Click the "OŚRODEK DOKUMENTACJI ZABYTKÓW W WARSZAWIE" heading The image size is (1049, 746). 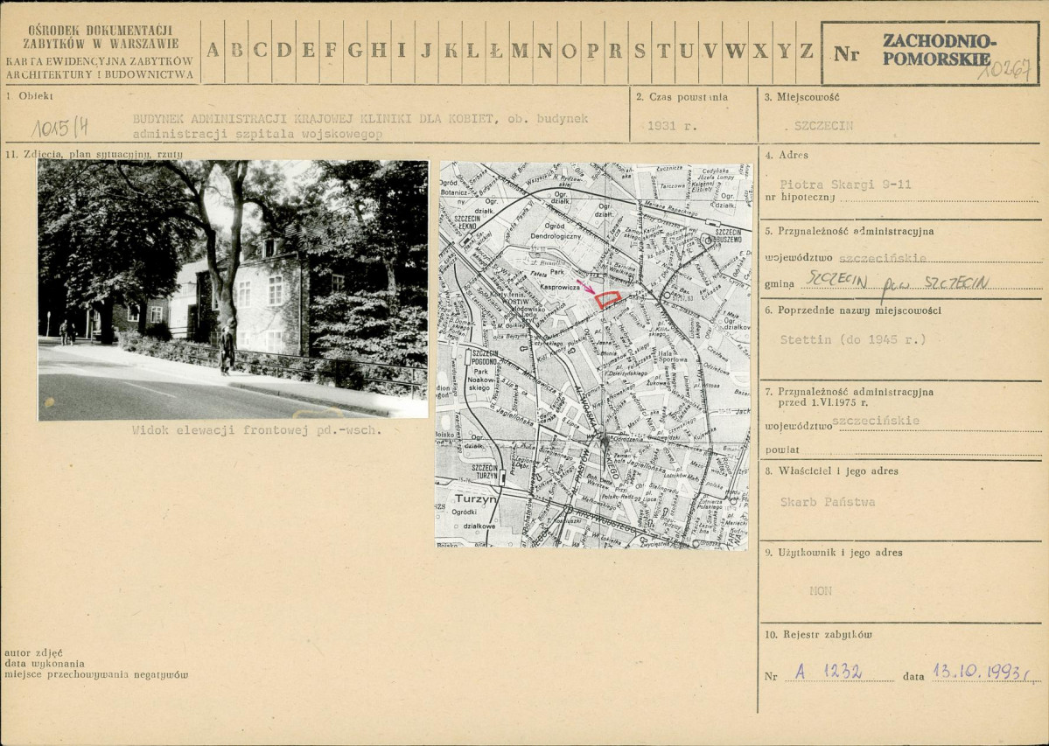click(x=101, y=37)
